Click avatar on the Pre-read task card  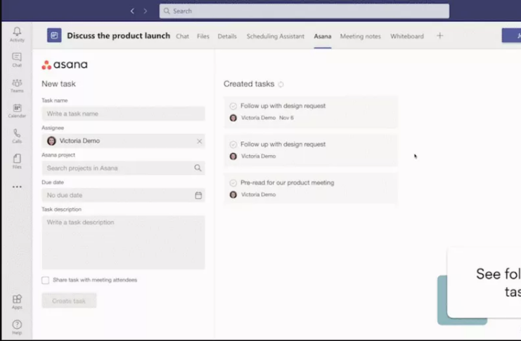233,195
